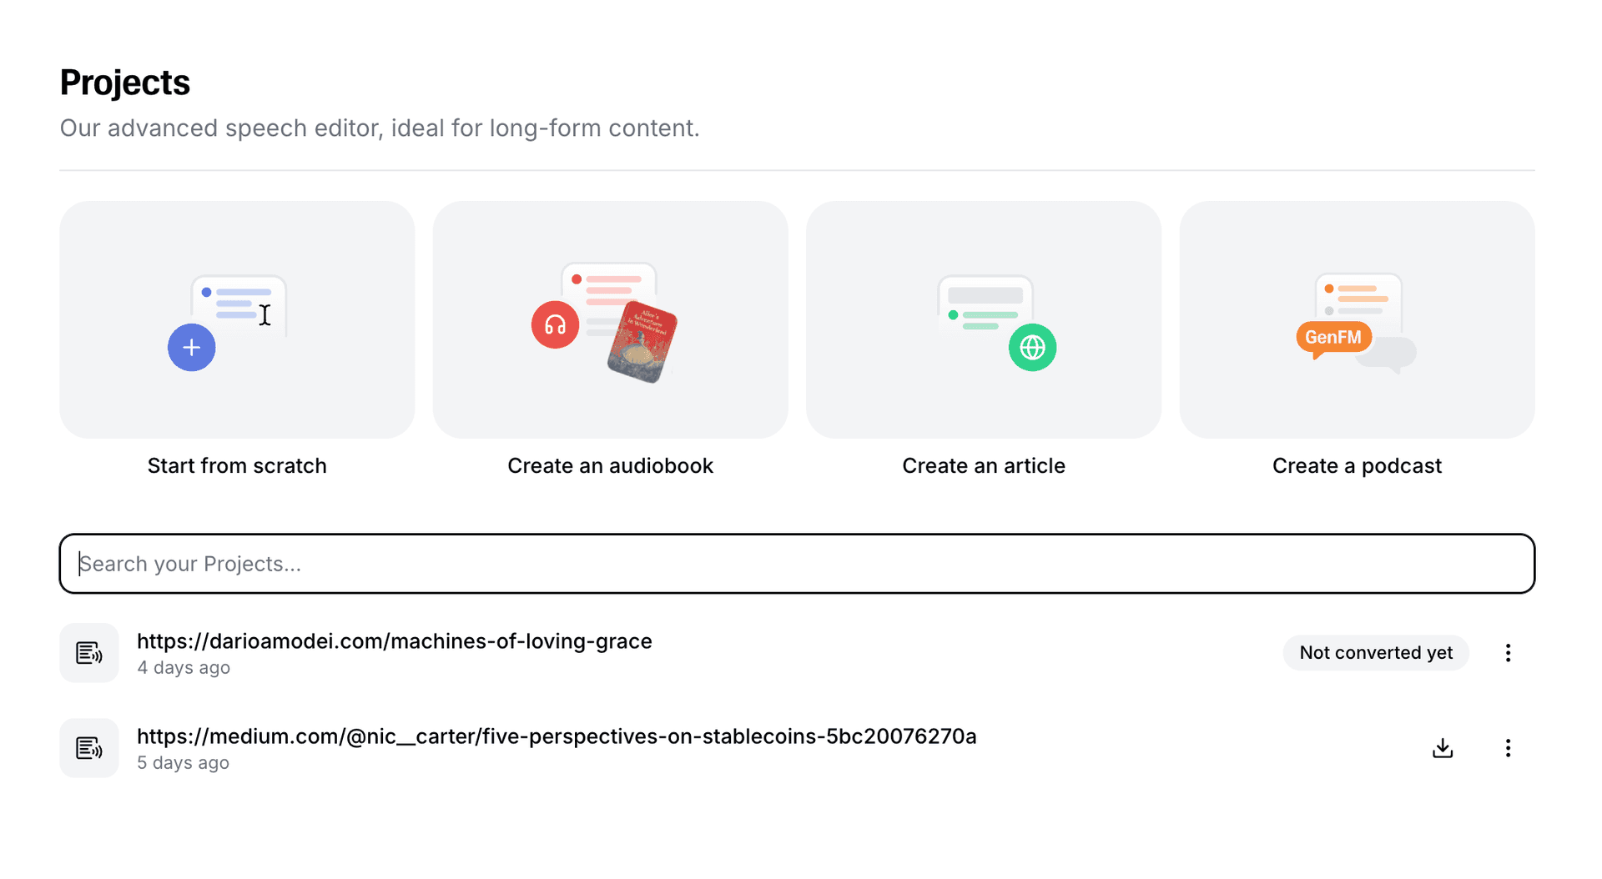
Task: Click the green globe icon
Action: coord(1032,347)
